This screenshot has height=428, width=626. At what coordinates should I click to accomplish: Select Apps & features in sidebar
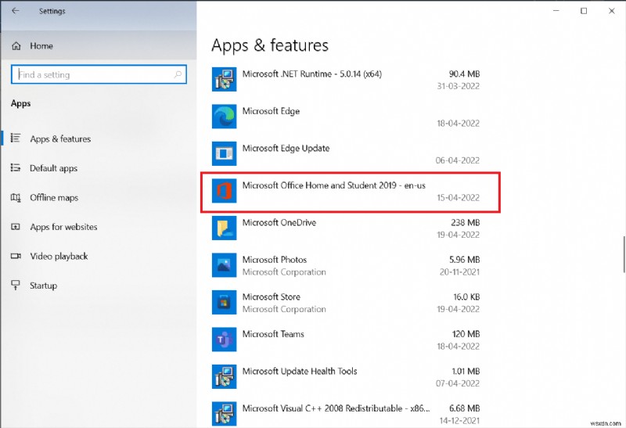[x=99, y=138]
